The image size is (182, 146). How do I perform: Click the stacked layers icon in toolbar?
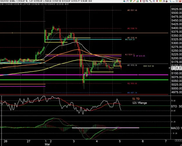[124, 1]
